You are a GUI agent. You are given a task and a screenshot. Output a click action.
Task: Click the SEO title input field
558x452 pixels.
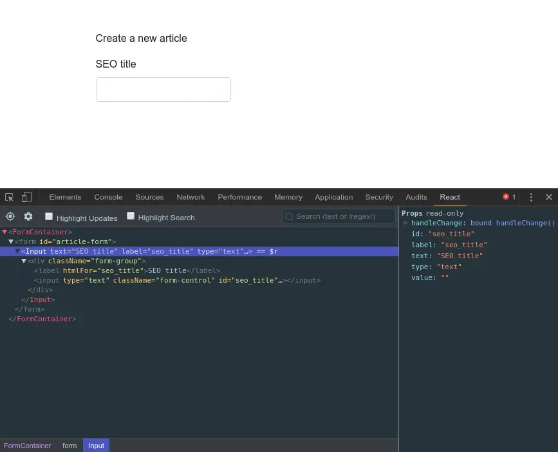[163, 89]
